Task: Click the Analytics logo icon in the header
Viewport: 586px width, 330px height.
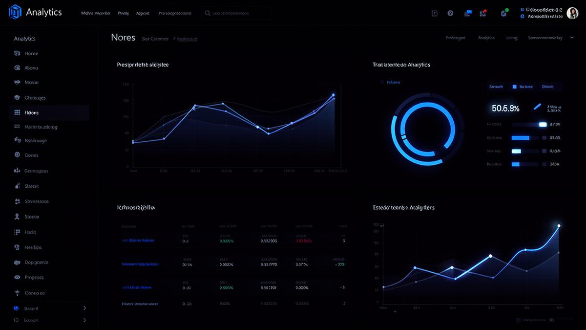Action: click(15, 11)
